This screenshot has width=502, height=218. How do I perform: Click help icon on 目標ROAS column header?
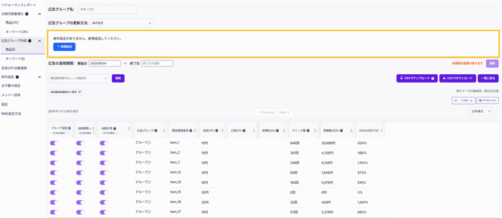[278, 131]
